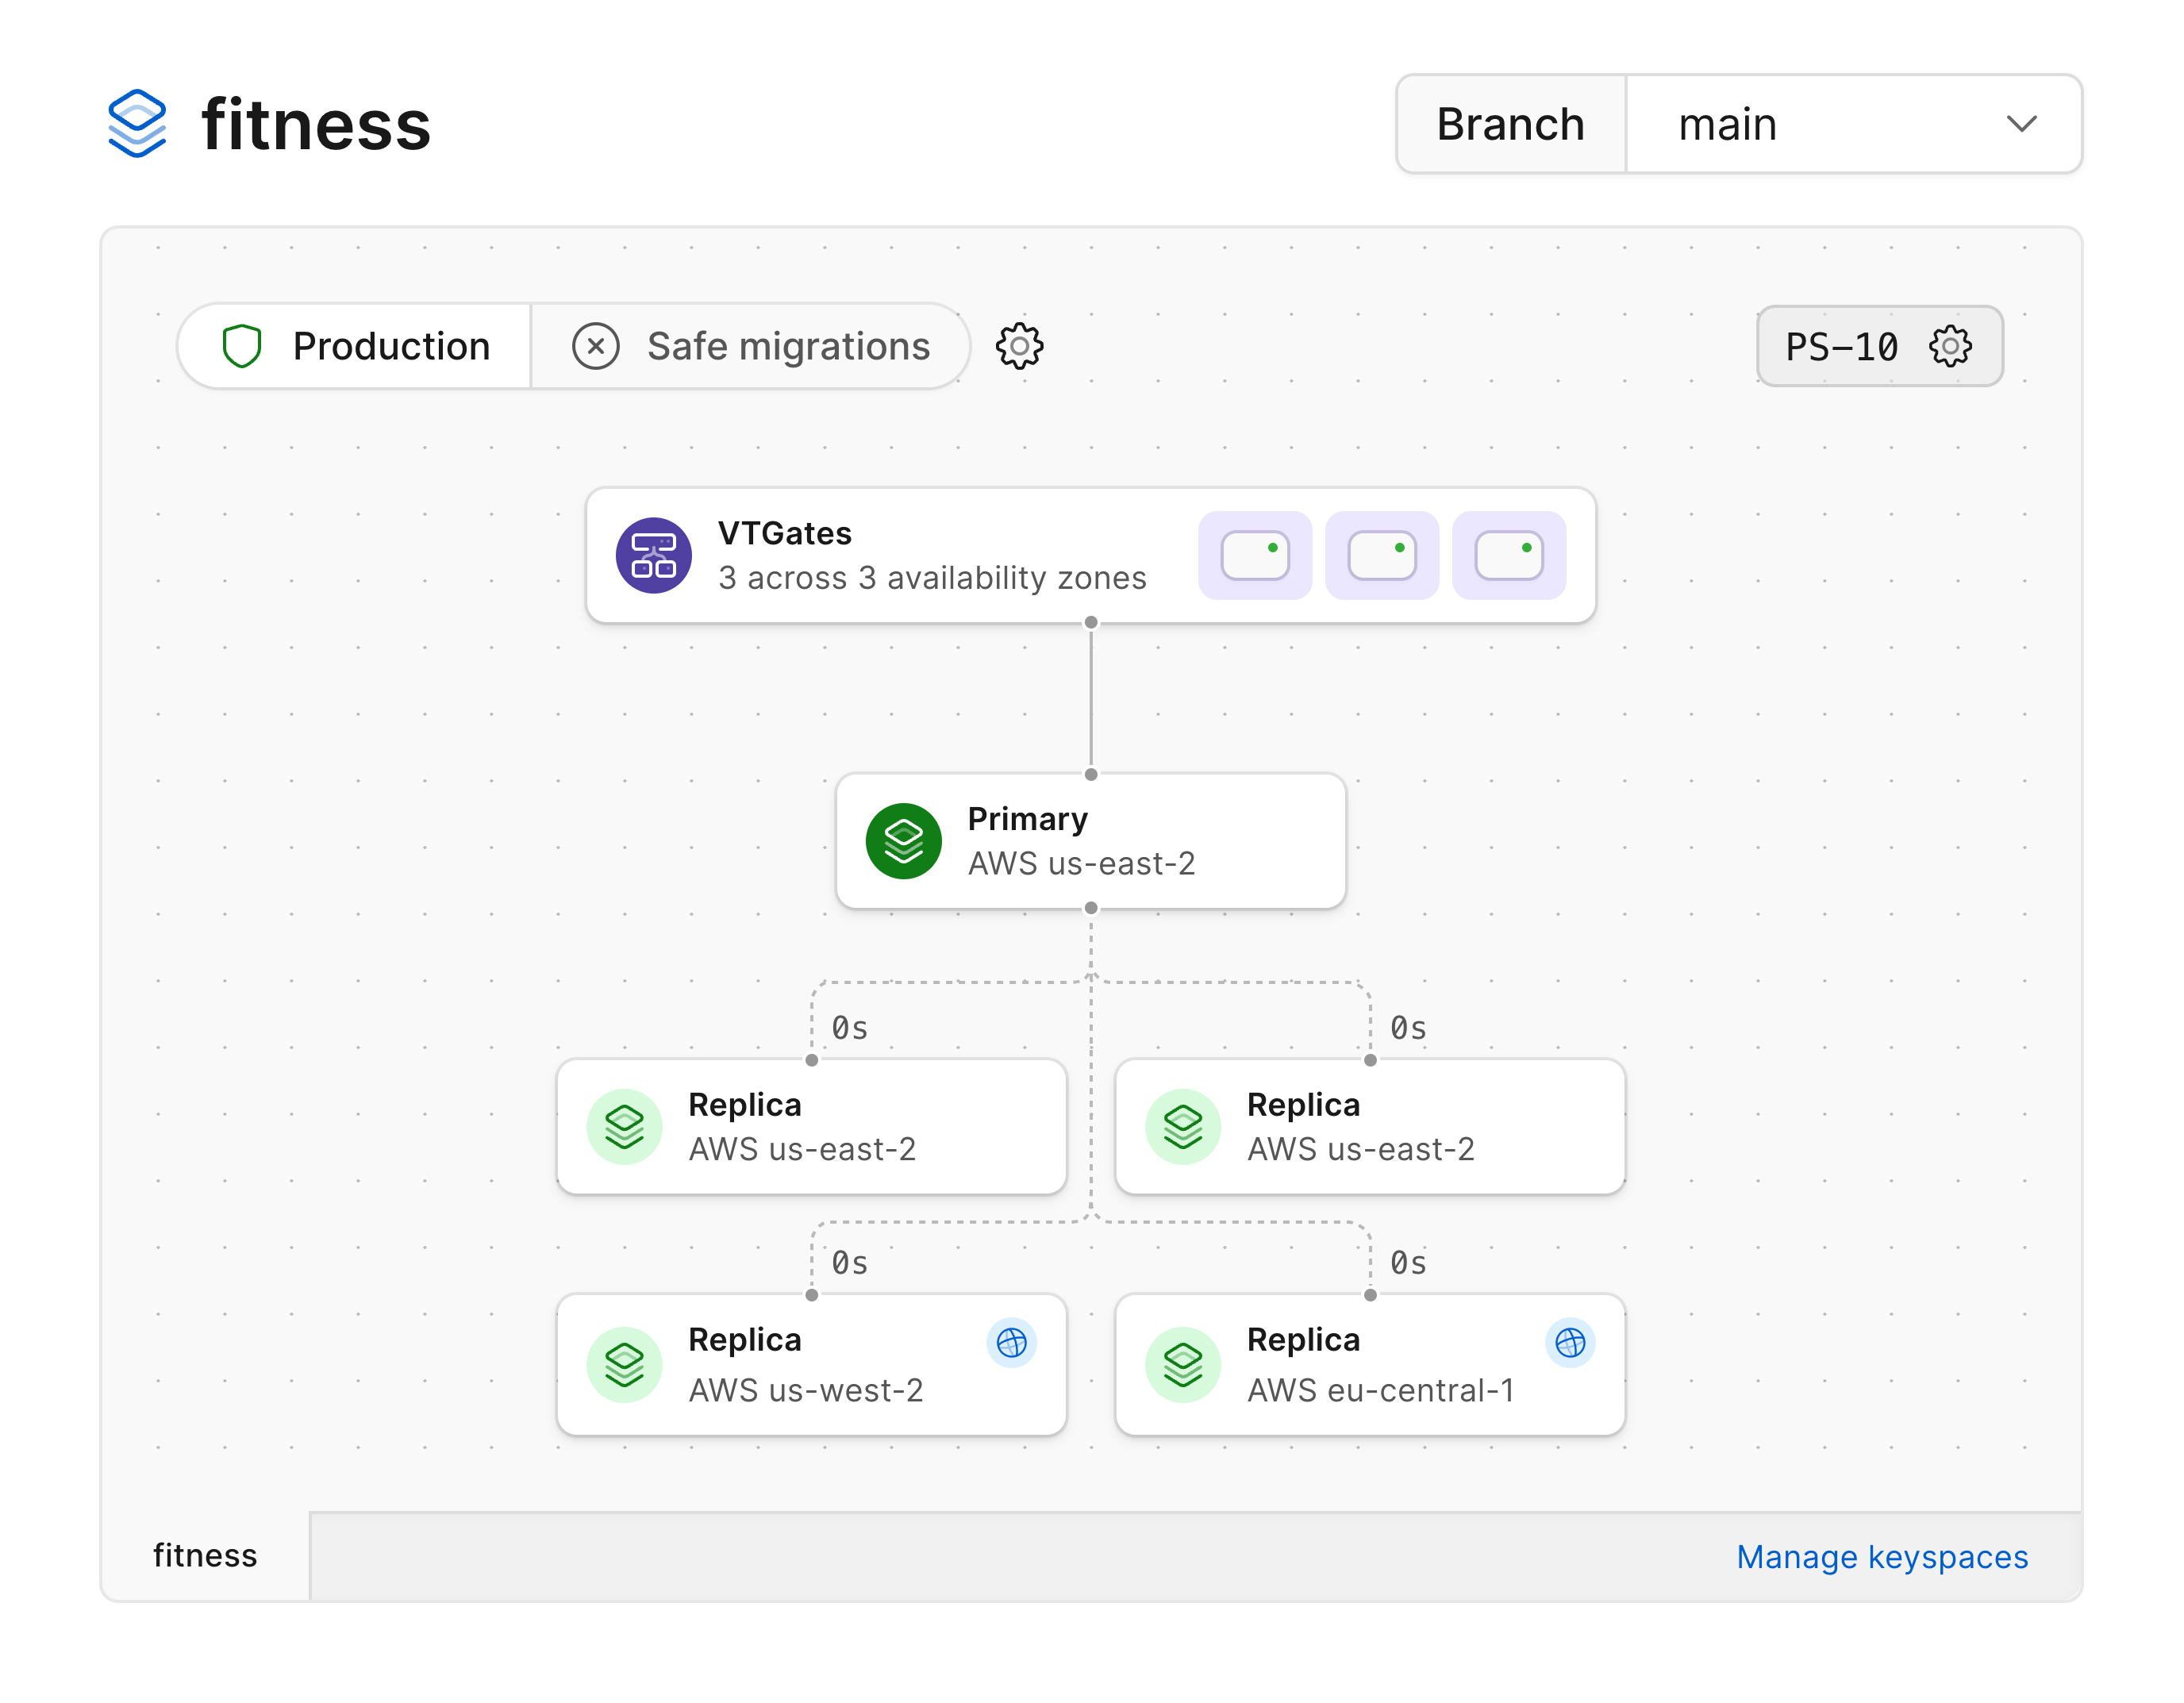Toggle Safe migrations setting
This screenshot has width=2184, height=1703.
click(x=750, y=346)
